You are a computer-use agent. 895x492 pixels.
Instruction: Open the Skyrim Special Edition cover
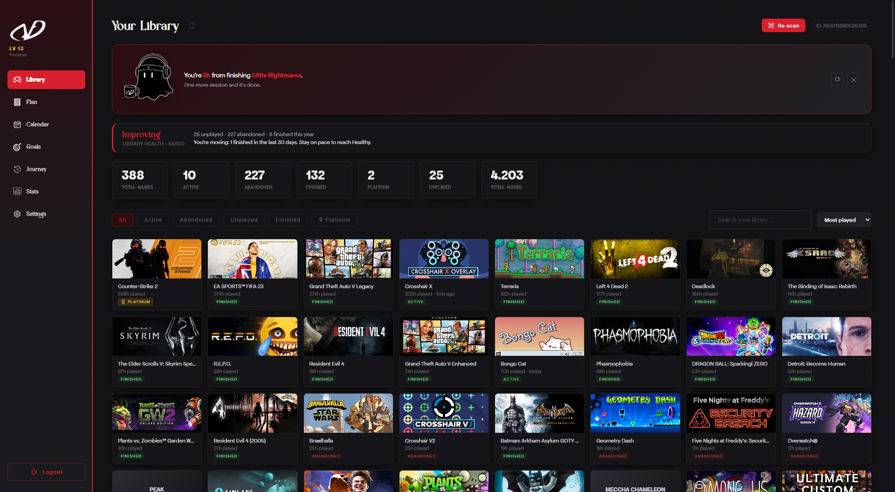(157, 336)
